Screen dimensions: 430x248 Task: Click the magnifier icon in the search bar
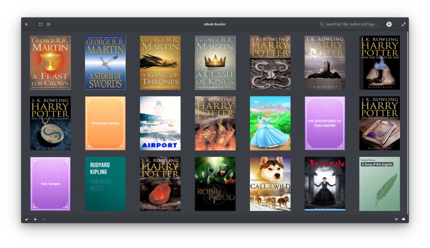(321, 24)
